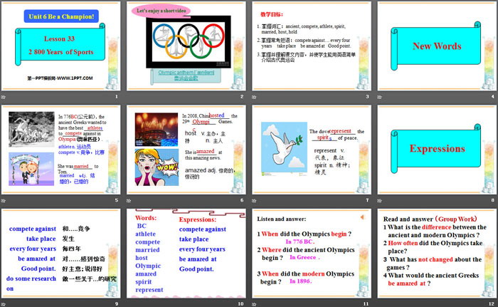Screen dimensions: 498x307
Task: Click the animation star icon under slide 5
Action: click(4, 200)
